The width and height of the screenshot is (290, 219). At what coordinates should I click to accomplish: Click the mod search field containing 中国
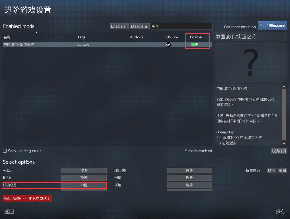click(x=182, y=26)
